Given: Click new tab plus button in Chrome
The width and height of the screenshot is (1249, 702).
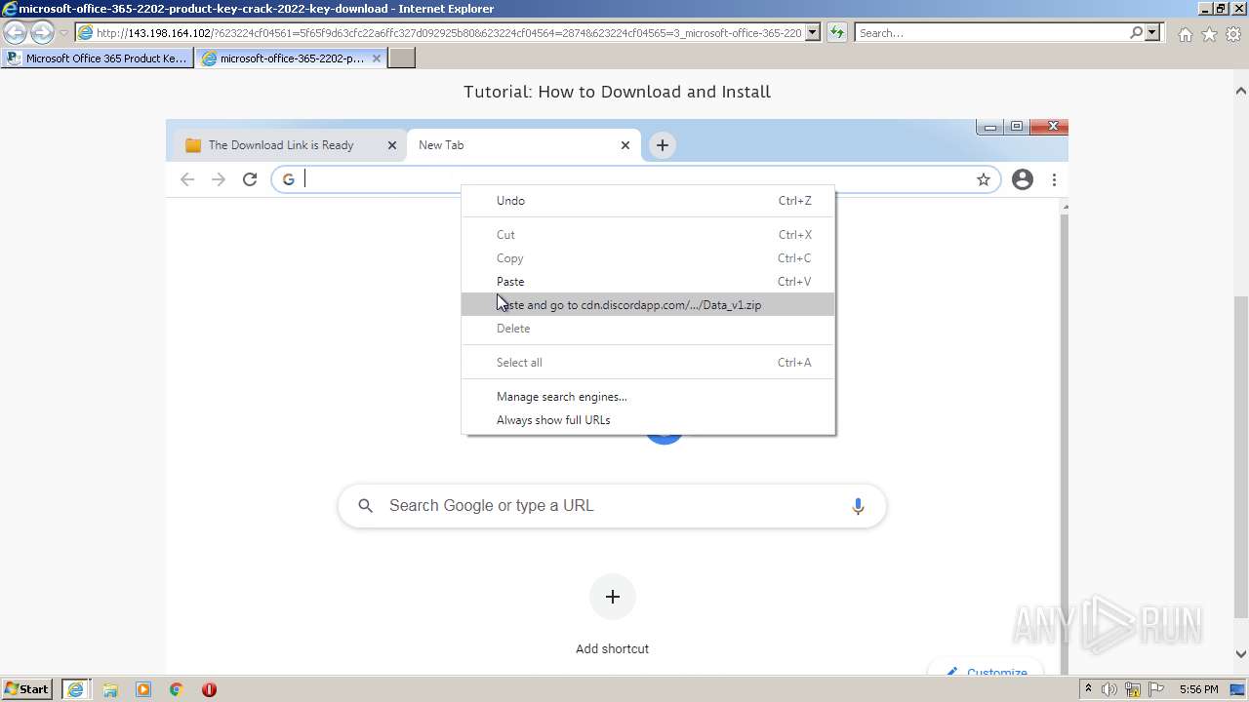Looking at the screenshot, I should pyautogui.click(x=663, y=145).
